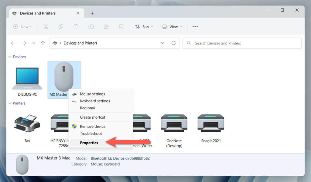The height and width of the screenshot is (182, 311).
Task: Select the Snagit 2021 printer
Action: (x=211, y=128)
